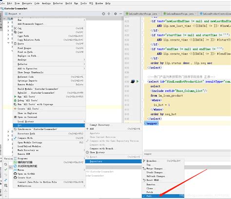
Task: Click the collapse all icon in Project panel
Action: 109,14
